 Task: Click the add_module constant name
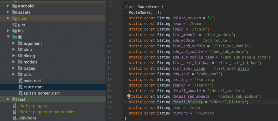(x=183, y=40)
